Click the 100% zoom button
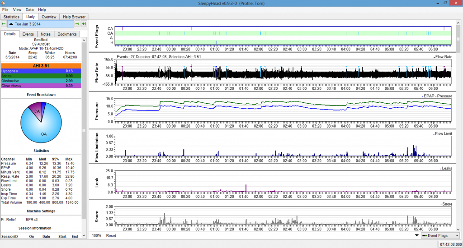 (96, 235)
